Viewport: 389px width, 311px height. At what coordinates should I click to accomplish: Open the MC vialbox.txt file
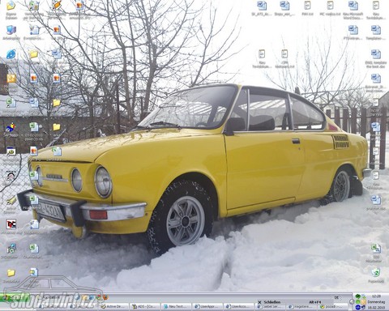(x=330, y=8)
